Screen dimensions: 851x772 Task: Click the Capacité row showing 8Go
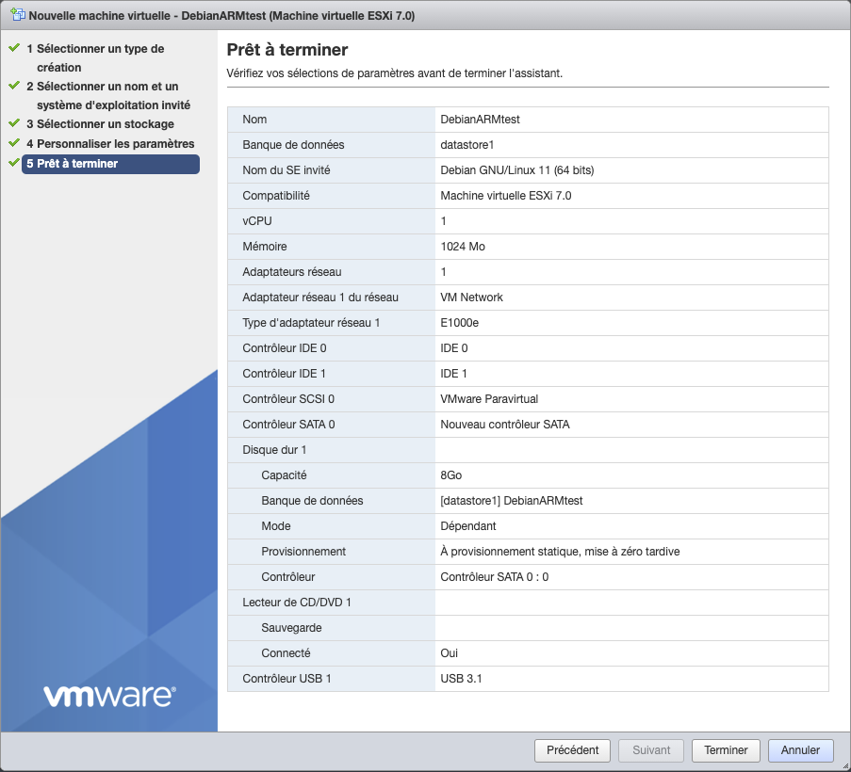(528, 474)
